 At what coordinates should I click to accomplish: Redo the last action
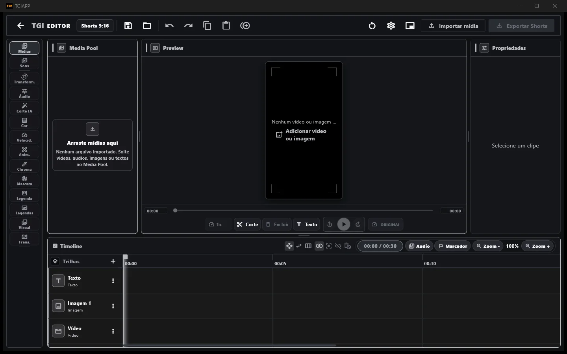pos(188,26)
